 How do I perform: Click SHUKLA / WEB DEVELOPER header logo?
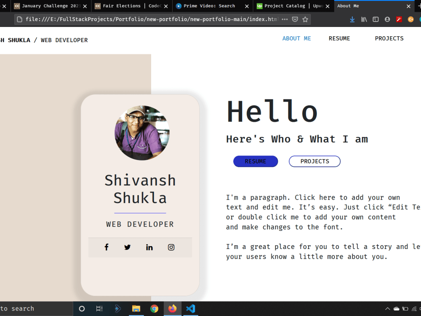click(x=44, y=40)
